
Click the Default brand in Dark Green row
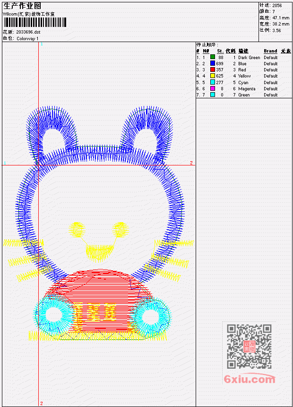pos(271,57)
